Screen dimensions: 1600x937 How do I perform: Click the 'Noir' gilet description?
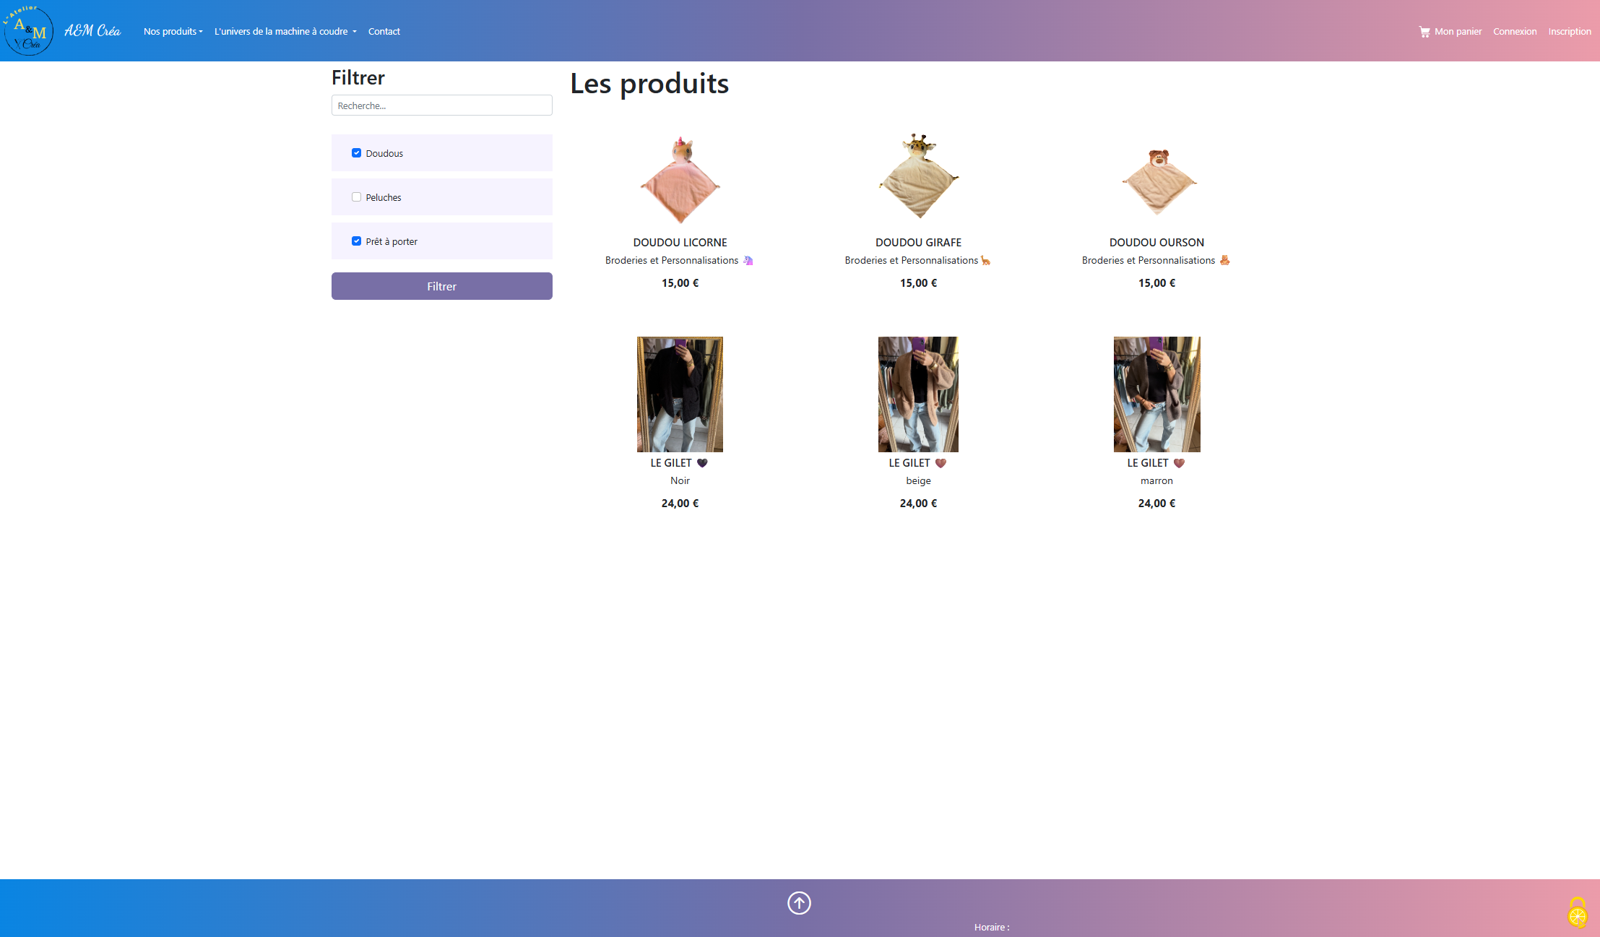coord(680,481)
